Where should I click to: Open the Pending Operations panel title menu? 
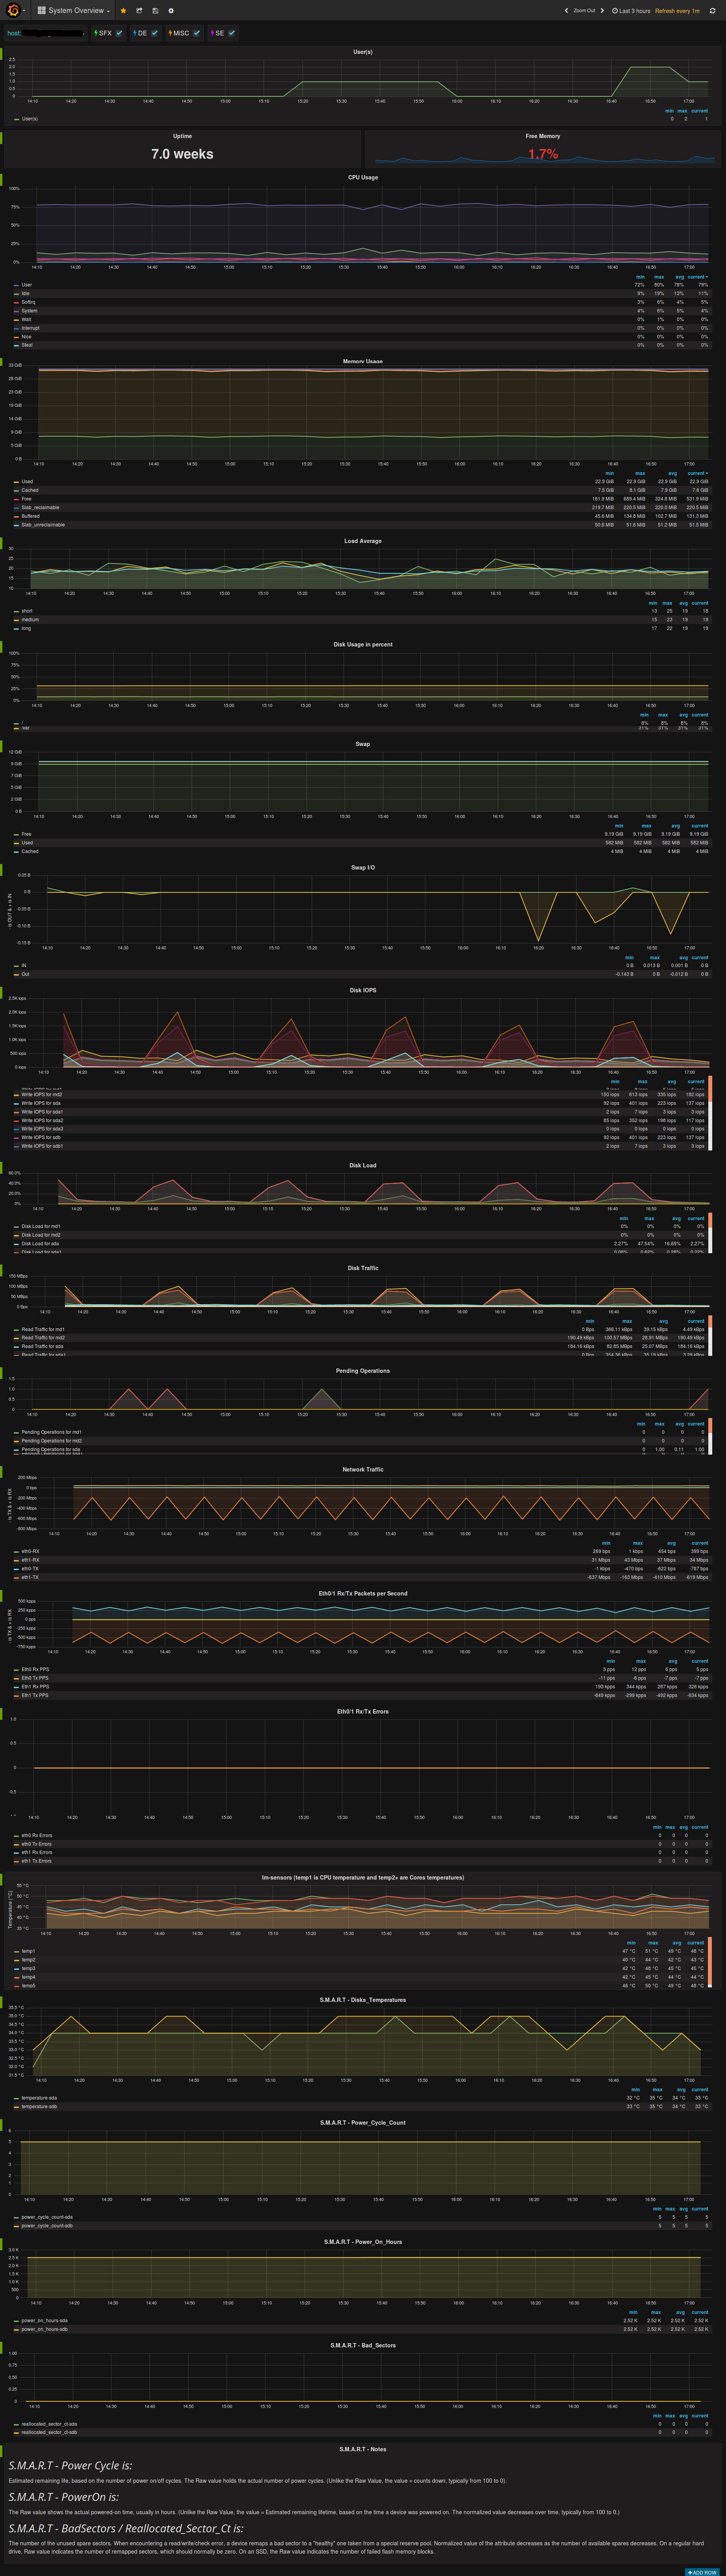(x=363, y=1371)
